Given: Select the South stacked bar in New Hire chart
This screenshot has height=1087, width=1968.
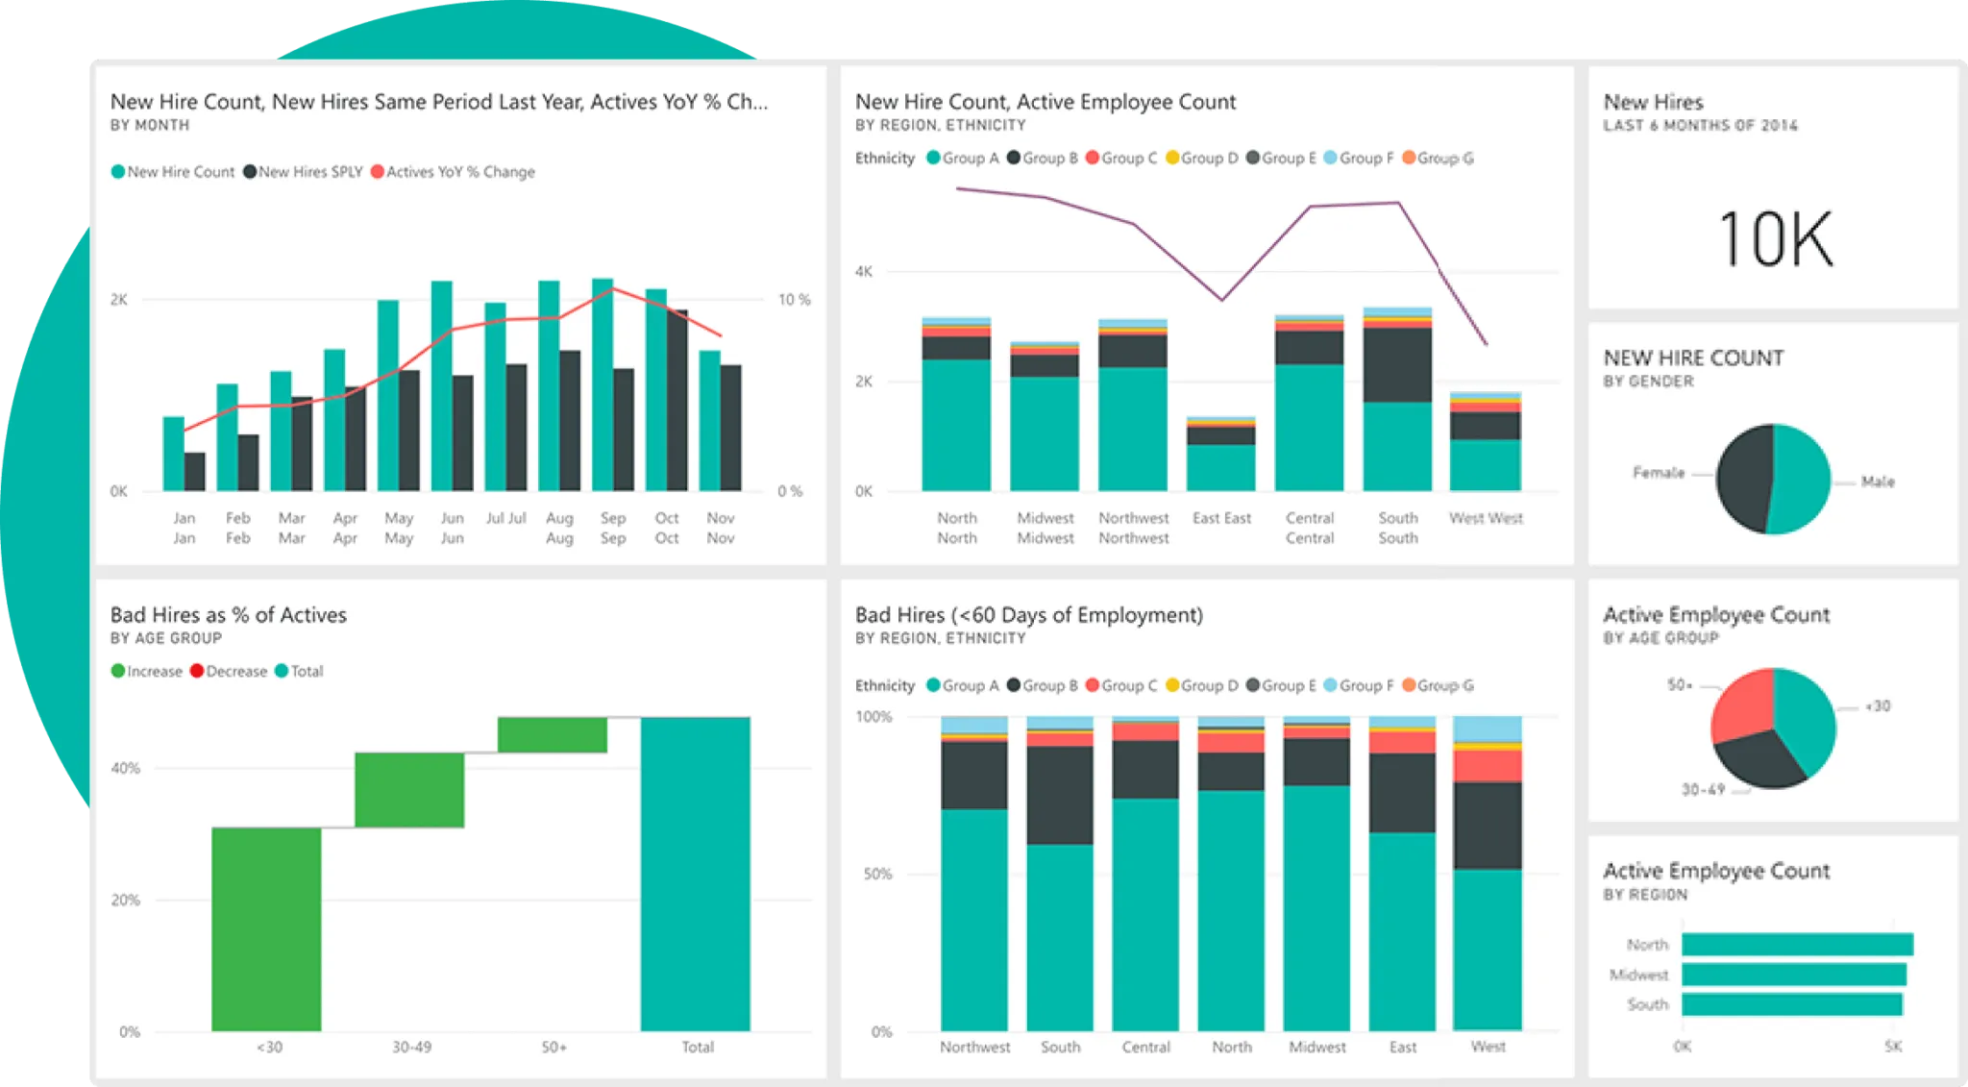Looking at the screenshot, I should pyautogui.click(x=1397, y=399).
